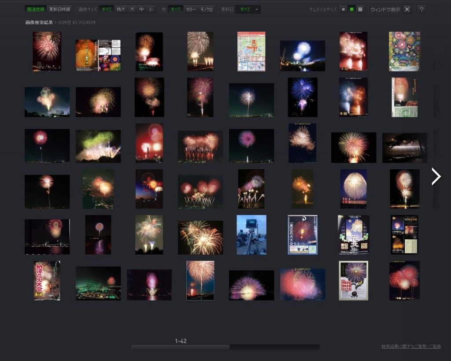Filter images by モノクロ
451x361 pixels.
207,10
